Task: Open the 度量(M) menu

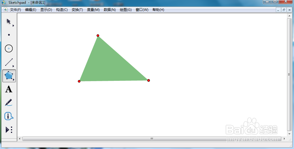Action: (x=93, y=10)
